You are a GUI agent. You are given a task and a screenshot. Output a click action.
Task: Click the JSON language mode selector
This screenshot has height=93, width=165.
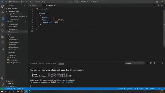tap(146, 89)
